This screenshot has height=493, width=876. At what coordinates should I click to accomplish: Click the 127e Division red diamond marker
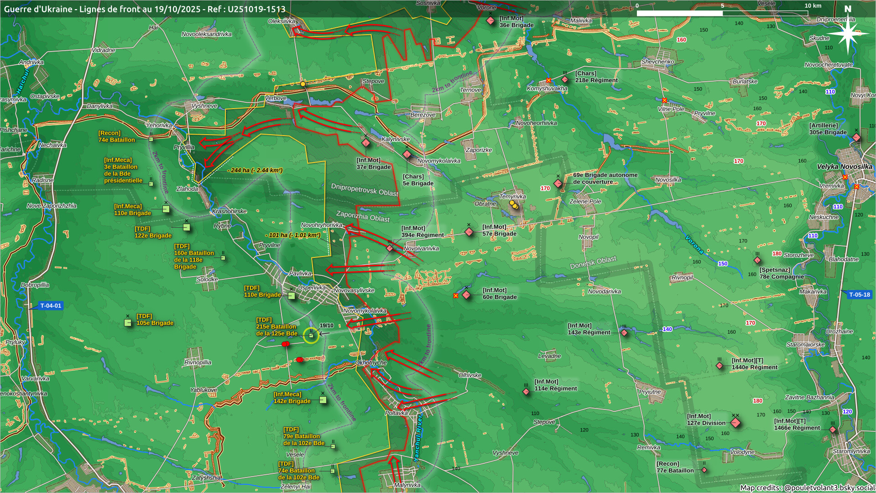tap(735, 423)
